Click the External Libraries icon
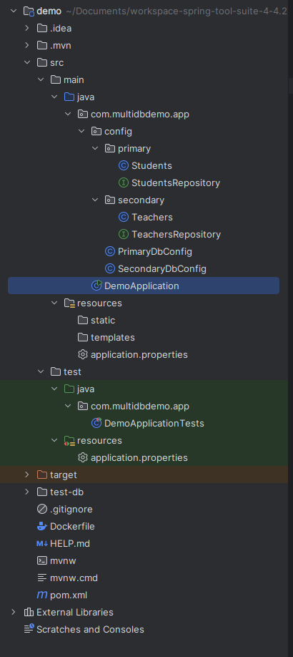The image size is (293, 657). click(29, 612)
